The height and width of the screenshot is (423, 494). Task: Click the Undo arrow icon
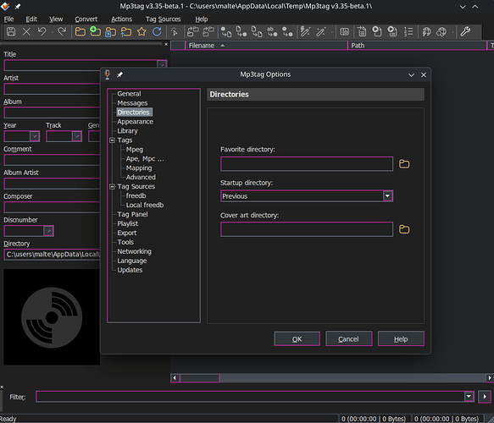pyautogui.click(x=42, y=32)
